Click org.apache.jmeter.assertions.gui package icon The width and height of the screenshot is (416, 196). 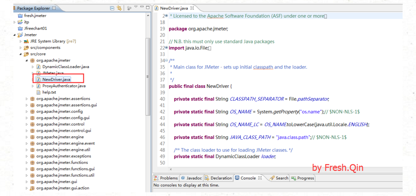32,105
